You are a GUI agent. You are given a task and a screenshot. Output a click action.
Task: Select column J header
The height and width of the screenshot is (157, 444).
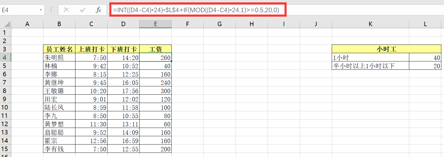[316, 24]
